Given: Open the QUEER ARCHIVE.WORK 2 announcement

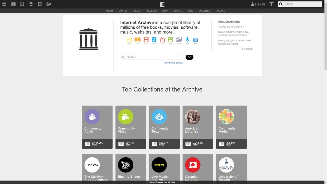Looking at the screenshot, I should [234, 34].
